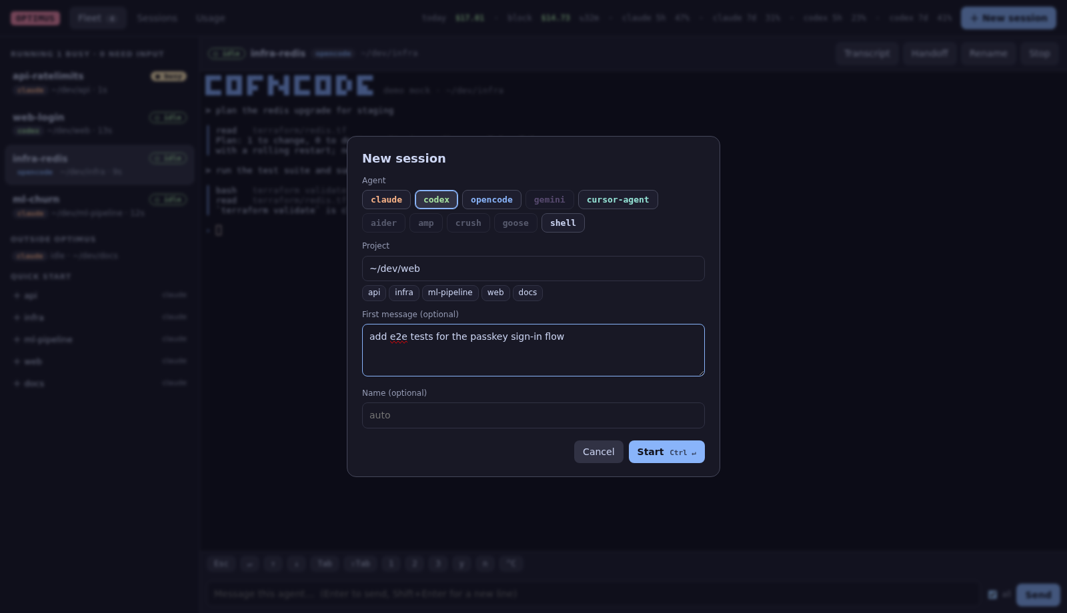Screen dimensions: 1067x613
Task: Set project using the infra shortcut chip
Action: (404, 293)
